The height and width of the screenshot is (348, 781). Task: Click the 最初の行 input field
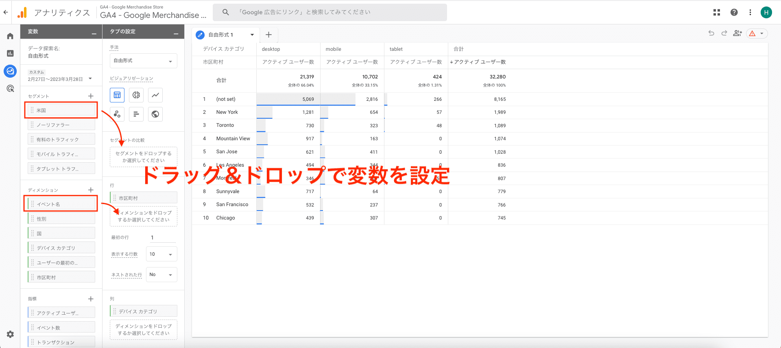(x=163, y=237)
